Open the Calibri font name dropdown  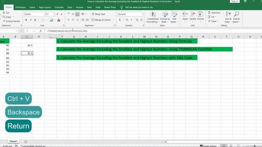pos(44,14)
